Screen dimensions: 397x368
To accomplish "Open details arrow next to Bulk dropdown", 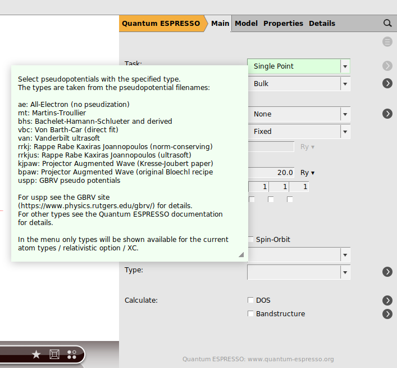I will (387, 83).
